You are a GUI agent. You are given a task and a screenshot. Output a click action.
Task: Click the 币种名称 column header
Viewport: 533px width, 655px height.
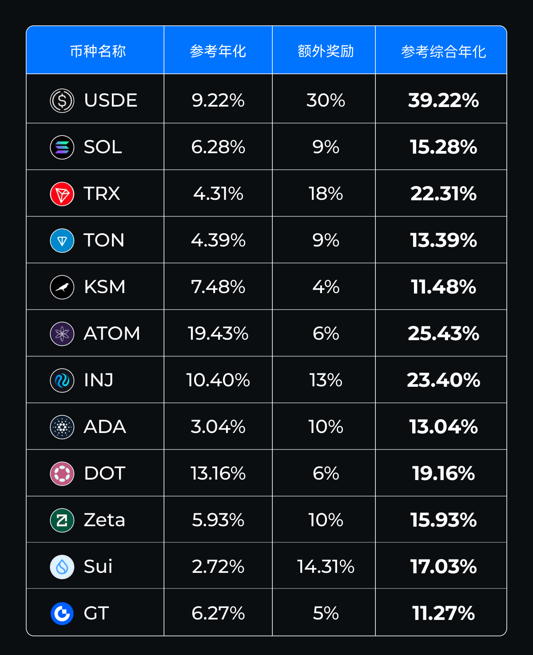98,51
